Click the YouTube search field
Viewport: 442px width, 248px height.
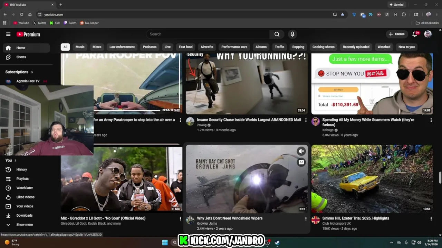tap(208, 34)
